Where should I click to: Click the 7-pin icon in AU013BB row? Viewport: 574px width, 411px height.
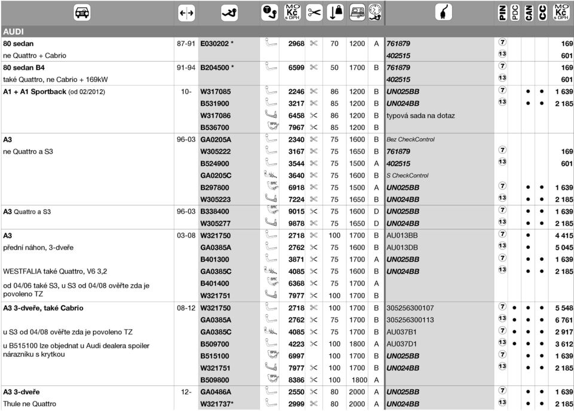tap(502, 234)
